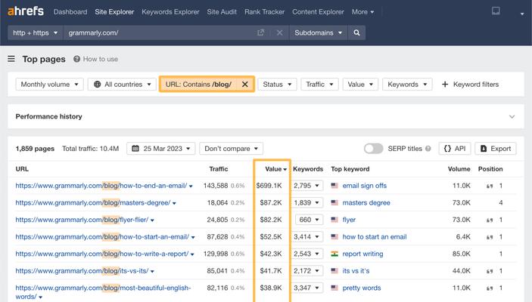Open the 25 Mar 2023 date picker
This screenshot has height=302, width=532.
pyautogui.click(x=161, y=149)
